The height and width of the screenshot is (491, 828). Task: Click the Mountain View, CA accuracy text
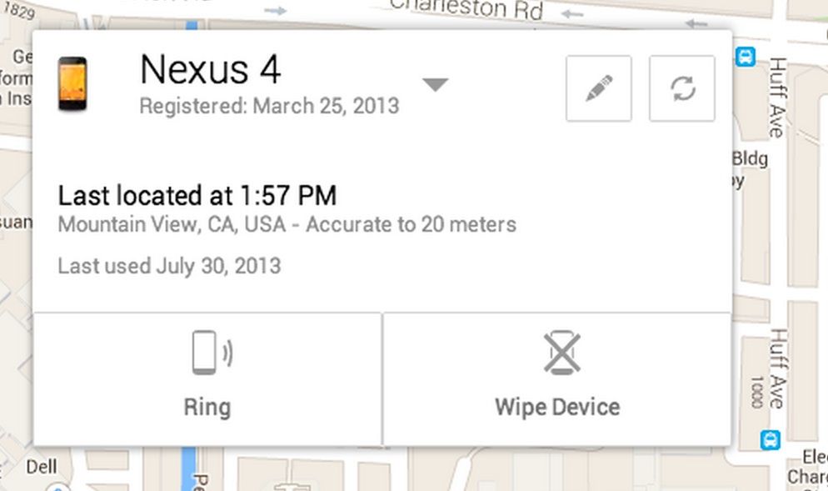point(287,224)
